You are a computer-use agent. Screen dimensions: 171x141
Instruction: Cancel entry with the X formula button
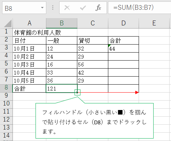pos(67,8)
